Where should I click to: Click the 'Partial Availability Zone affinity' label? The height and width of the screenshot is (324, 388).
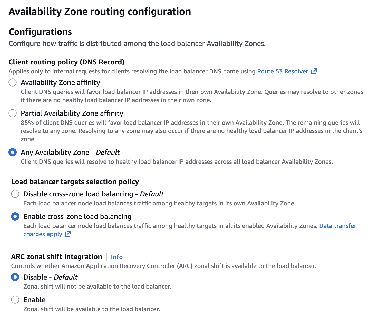[72, 113]
